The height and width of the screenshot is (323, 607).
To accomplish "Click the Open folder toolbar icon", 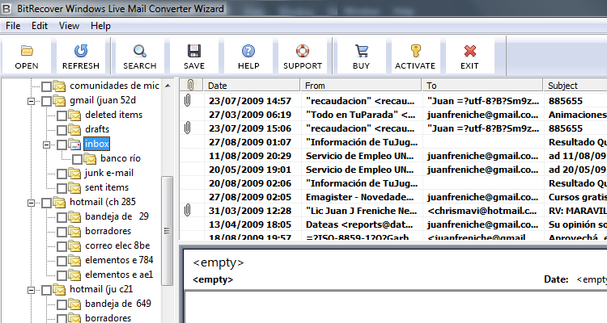I will click(x=27, y=51).
